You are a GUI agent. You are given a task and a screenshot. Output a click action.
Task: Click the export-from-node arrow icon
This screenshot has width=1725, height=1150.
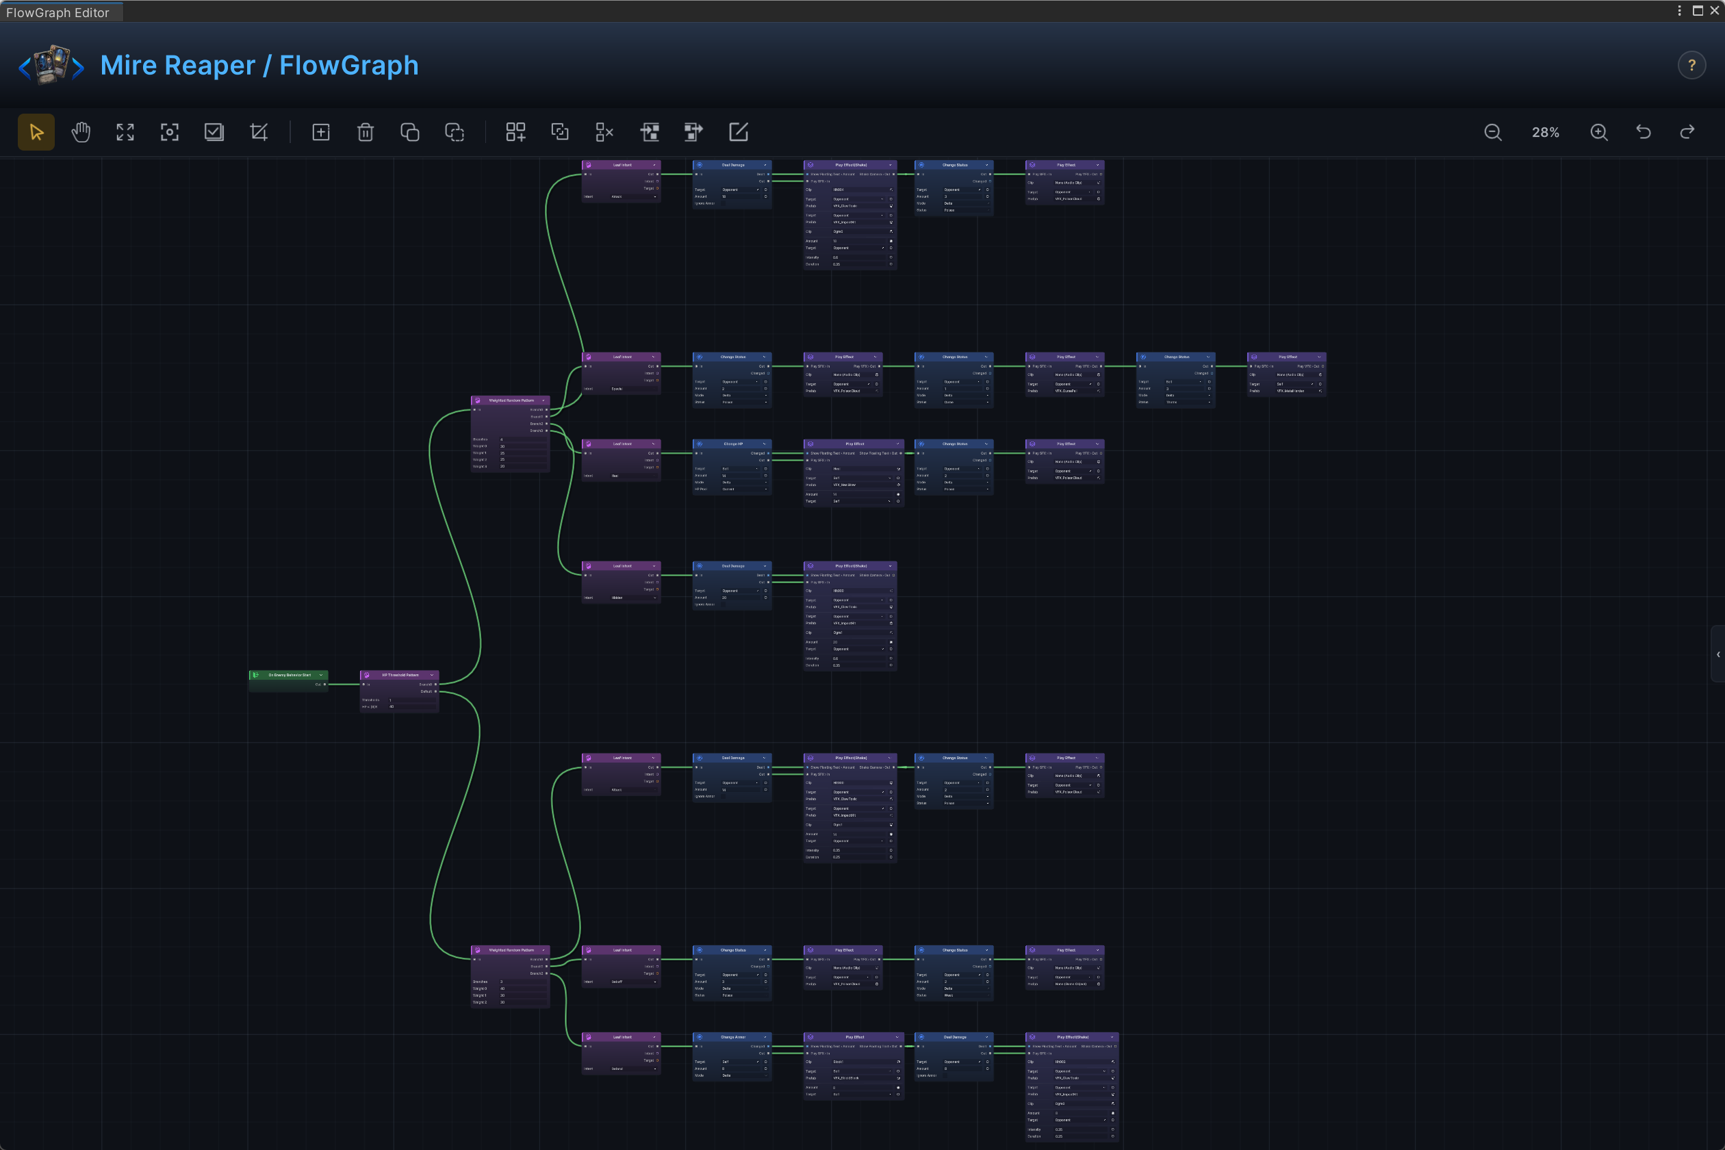(x=694, y=132)
